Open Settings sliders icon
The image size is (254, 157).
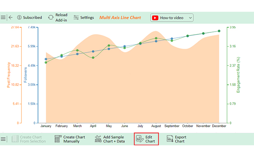click(x=76, y=18)
